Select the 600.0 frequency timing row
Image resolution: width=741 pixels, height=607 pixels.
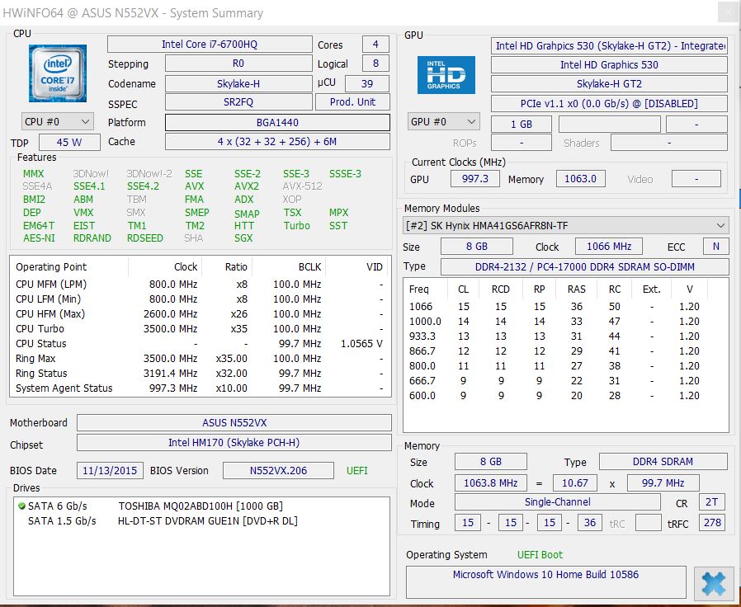(565, 396)
